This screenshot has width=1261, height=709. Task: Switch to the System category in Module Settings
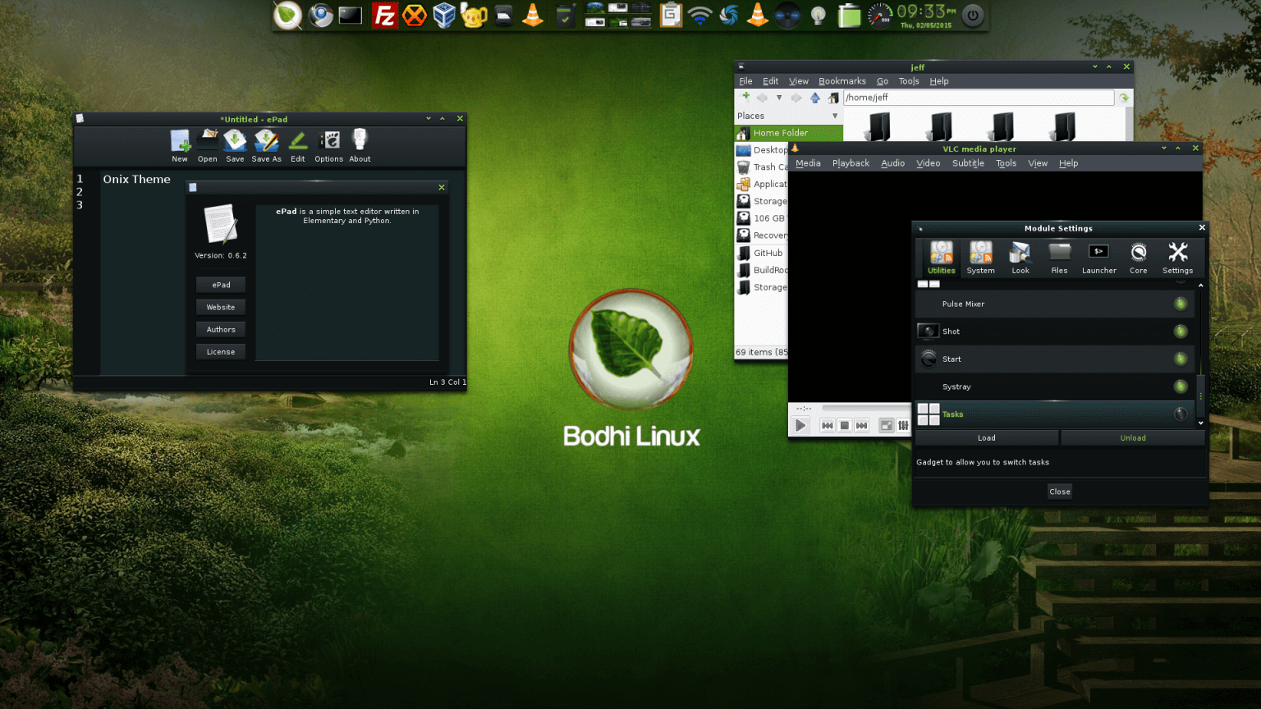click(x=980, y=257)
